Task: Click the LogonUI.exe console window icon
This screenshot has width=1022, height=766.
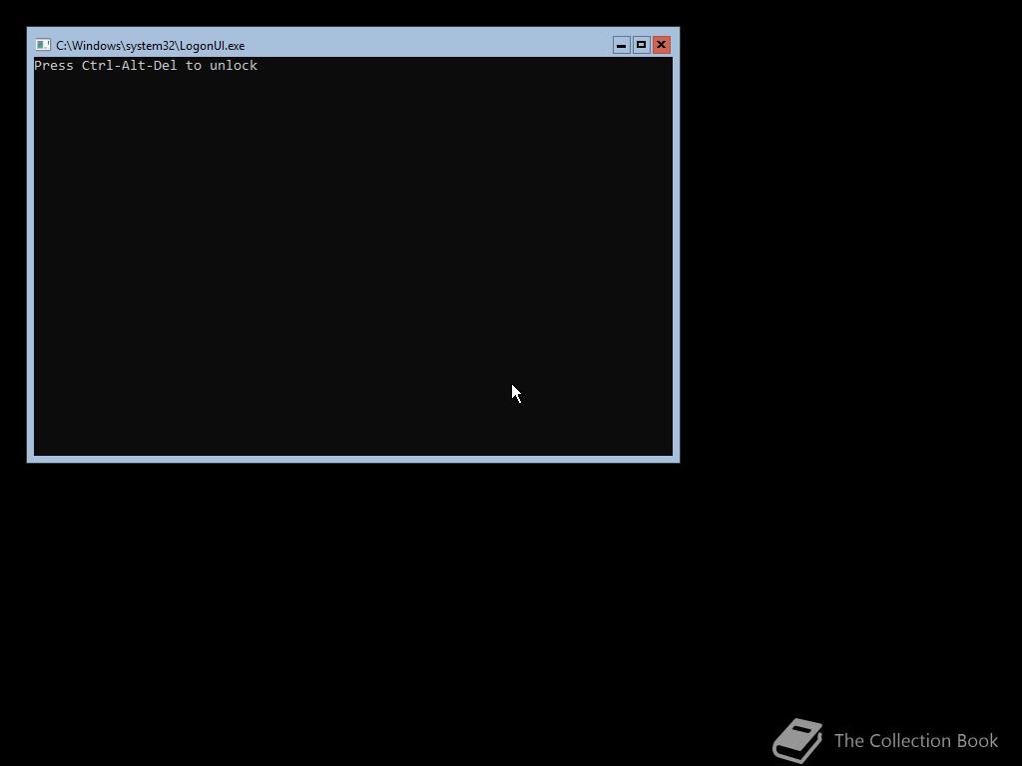Action: pos(43,45)
